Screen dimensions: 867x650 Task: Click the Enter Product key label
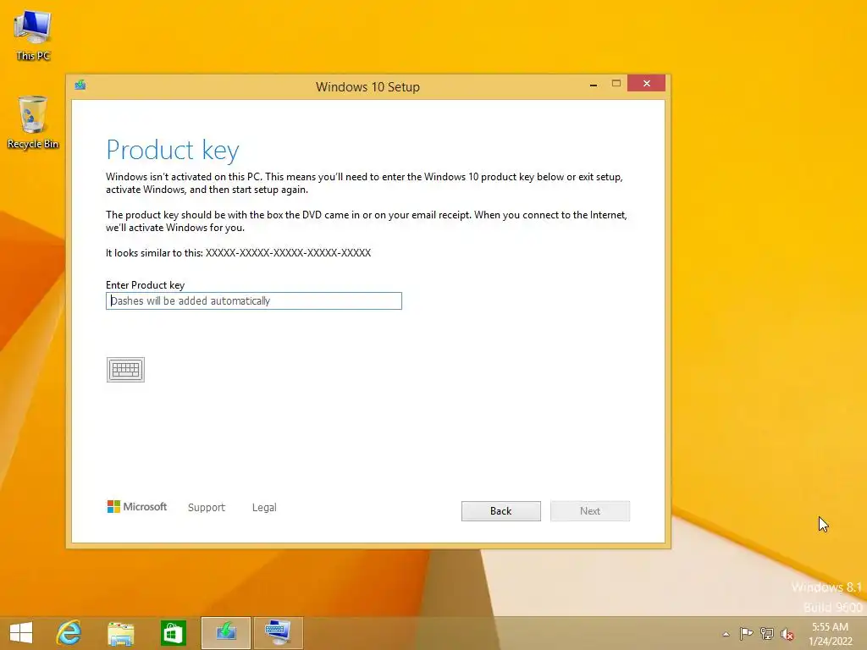pyautogui.click(x=146, y=285)
